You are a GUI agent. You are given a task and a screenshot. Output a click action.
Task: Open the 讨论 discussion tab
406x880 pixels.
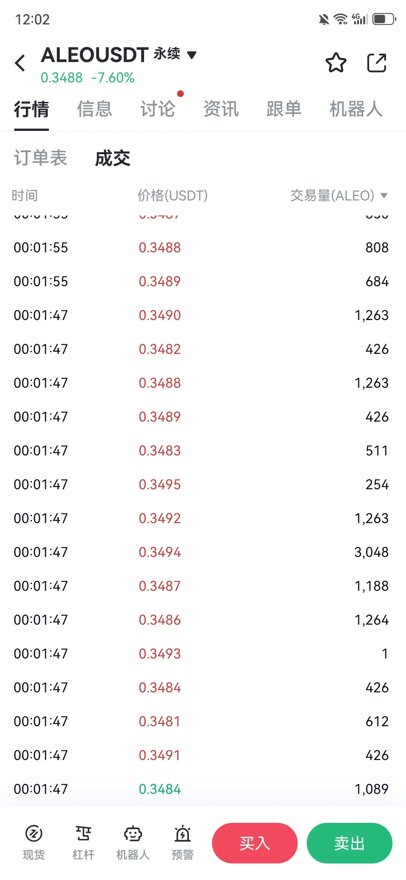click(158, 109)
